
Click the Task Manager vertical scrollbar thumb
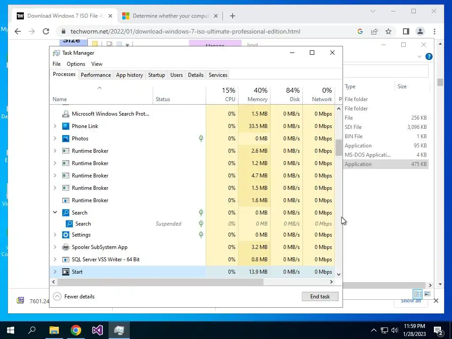(x=339, y=148)
